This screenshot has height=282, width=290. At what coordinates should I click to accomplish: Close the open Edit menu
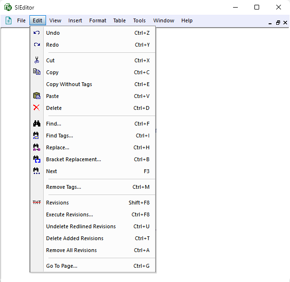[37, 20]
